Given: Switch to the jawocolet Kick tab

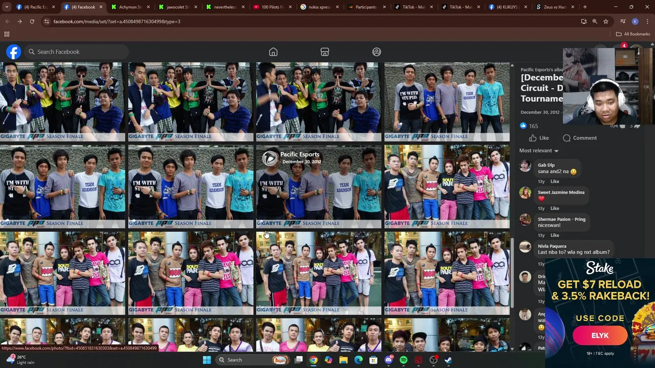Looking at the screenshot, I should click(177, 7).
